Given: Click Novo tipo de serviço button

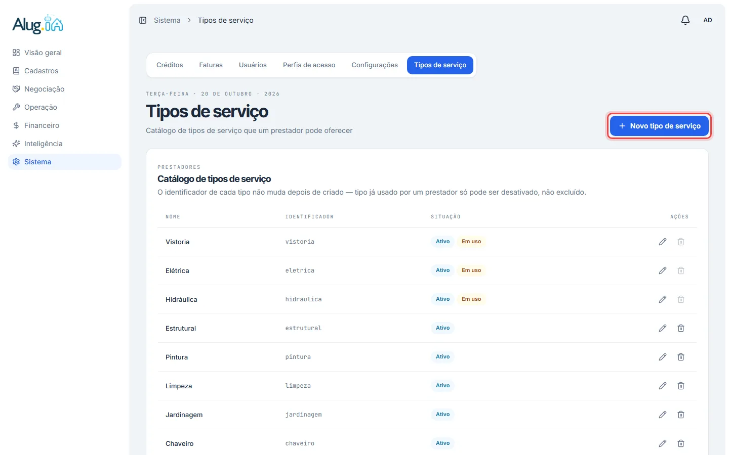Looking at the screenshot, I should tap(659, 126).
